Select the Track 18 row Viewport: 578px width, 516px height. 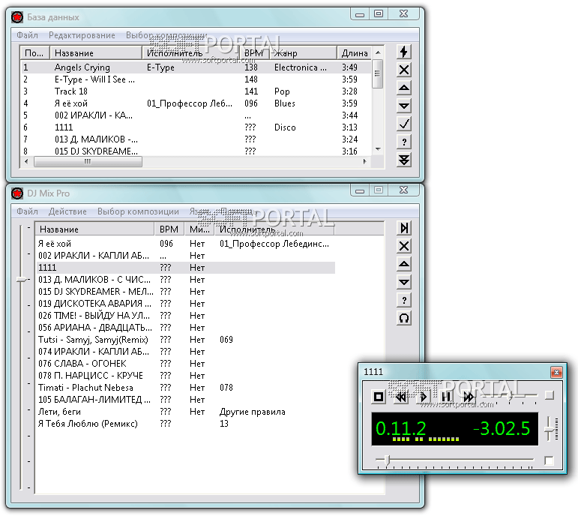point(196,91)
